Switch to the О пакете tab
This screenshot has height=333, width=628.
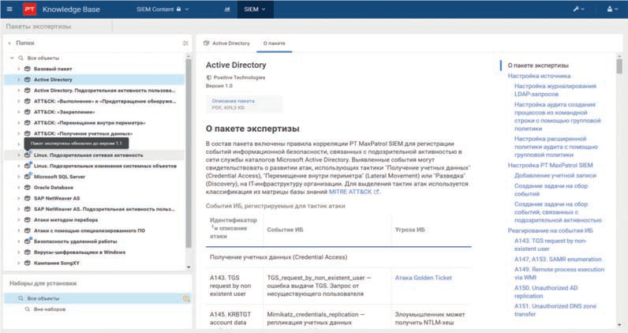(x=275, y=43)
